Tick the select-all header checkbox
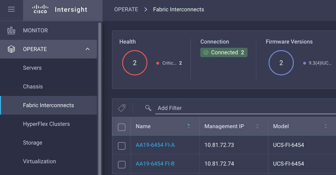This screenshot has width=336, height=175. (122, 127)
